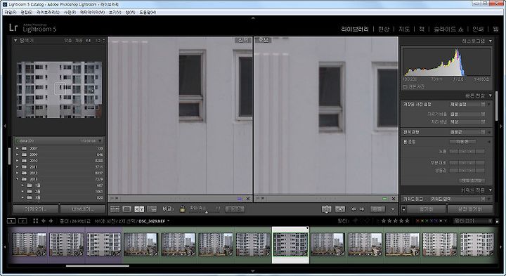Switch to the 지도 (Map) module
The height and width of the screenshot is (276, 506).
pyautogui.click(x=404, y=29)
